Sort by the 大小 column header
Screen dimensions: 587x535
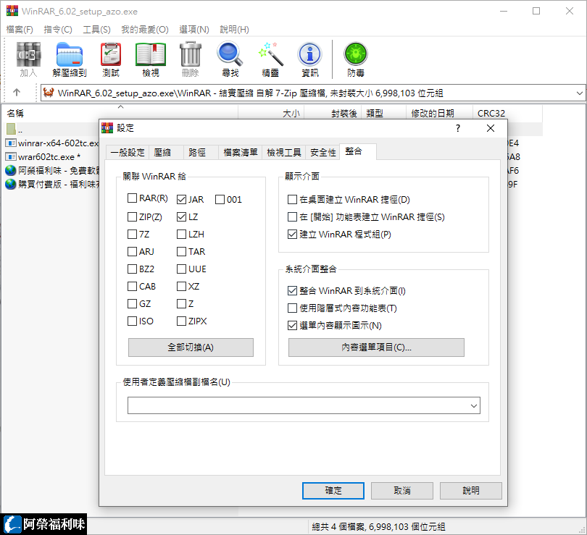point(272,113)
